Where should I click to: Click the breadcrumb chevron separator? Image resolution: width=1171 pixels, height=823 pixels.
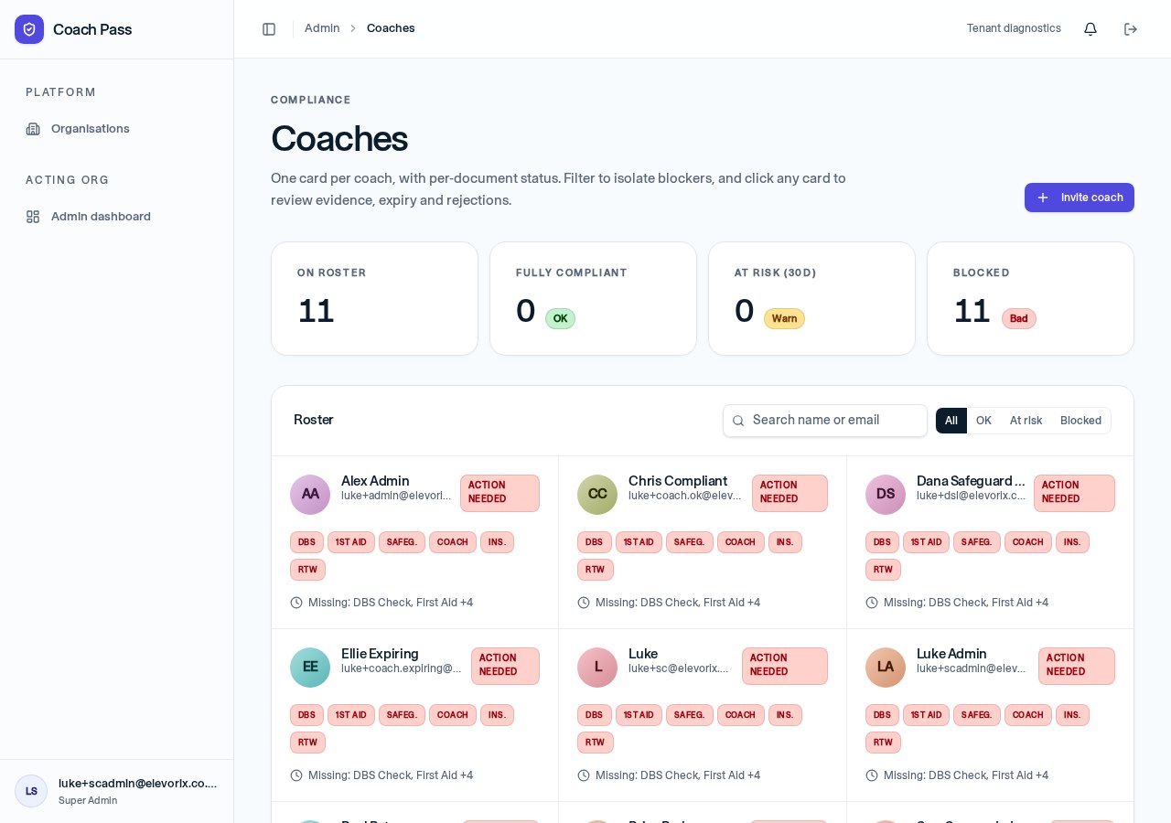[x=353, y=29]
